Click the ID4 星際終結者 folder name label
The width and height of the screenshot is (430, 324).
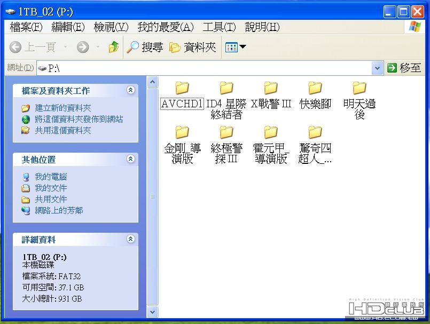226,109
